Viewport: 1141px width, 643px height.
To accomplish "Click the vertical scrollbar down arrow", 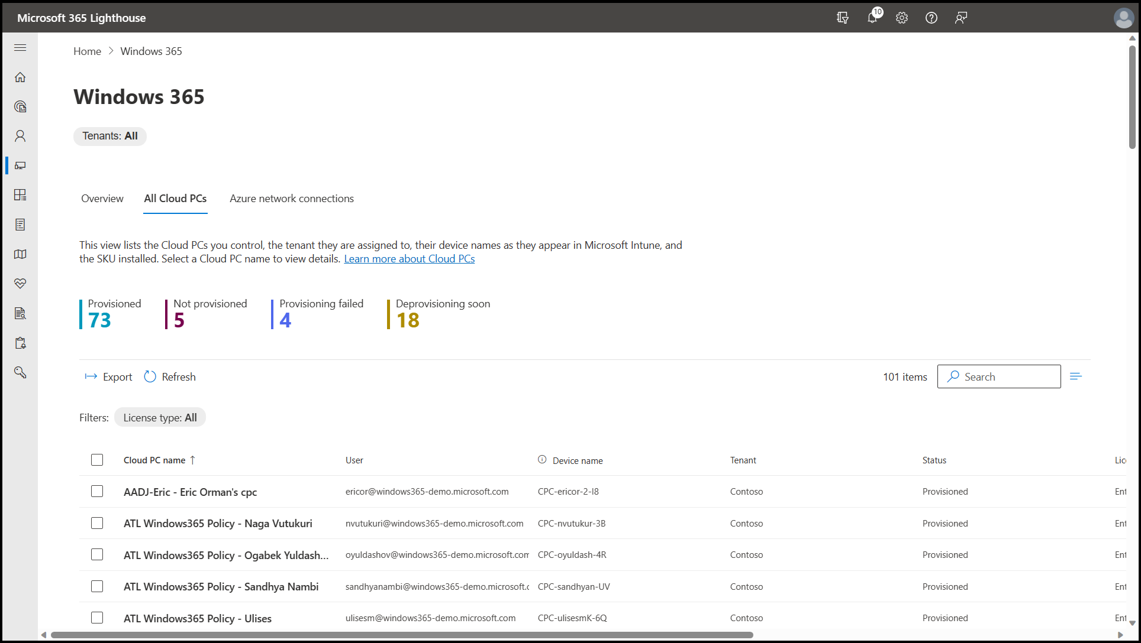I will click(1132, 623).
